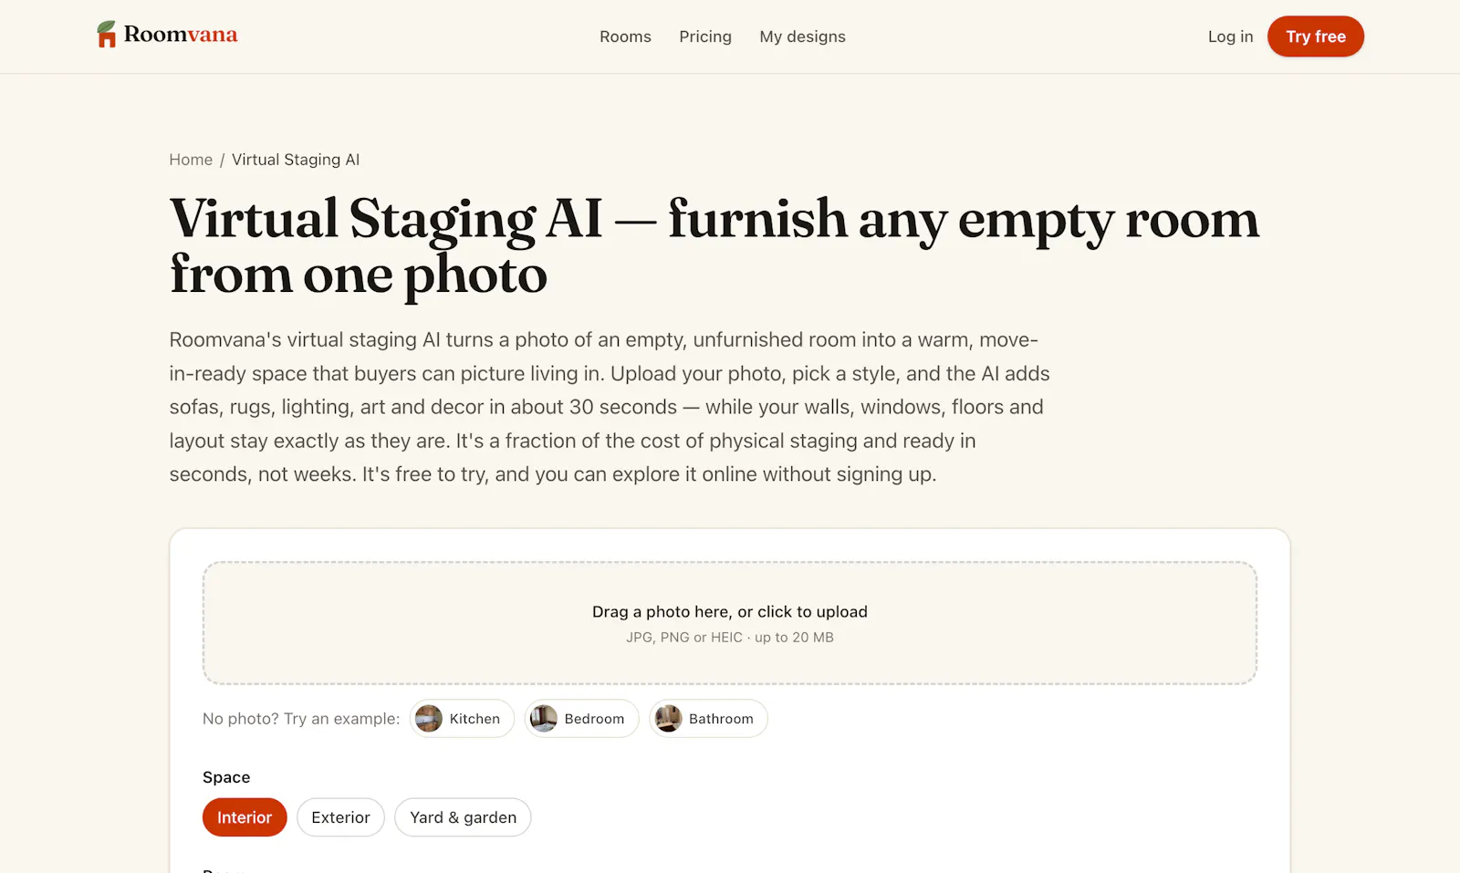Select the Kitchen example thumbnail
The width and height of the screenshot is (1460, 873).
429,719
